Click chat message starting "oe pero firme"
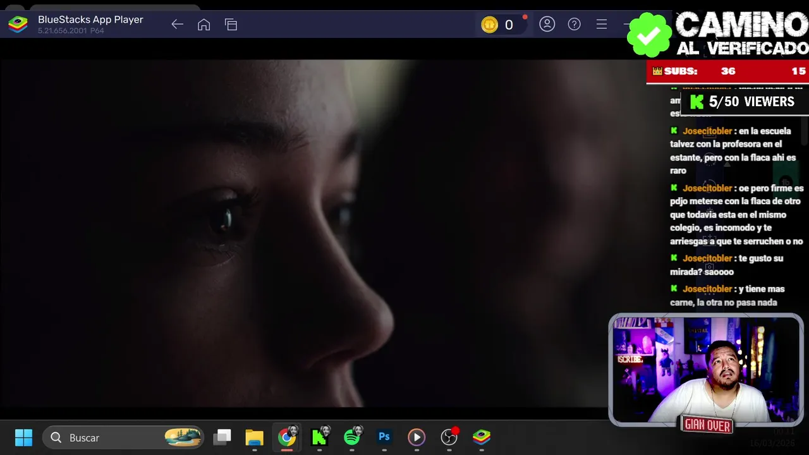The height and width of the screenshot is (455, 809). coord(737,215)
